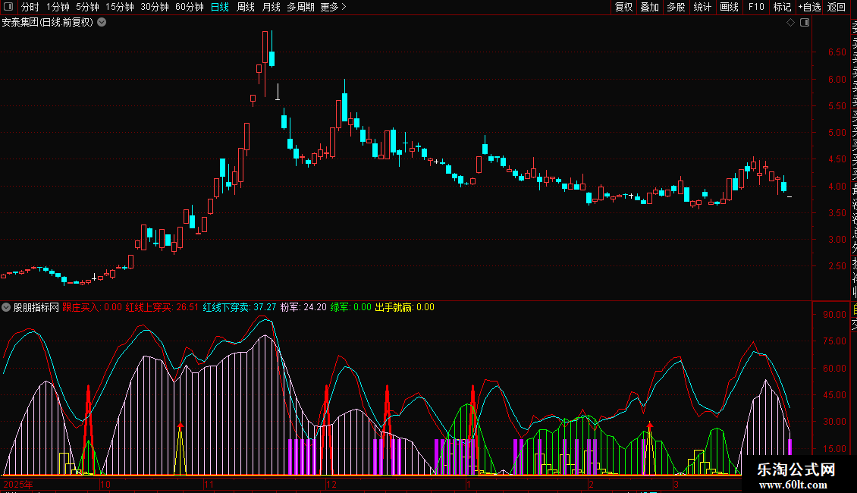Click the 出手就赢: 0.00 value
The width and height of the screenshot is (857, 493).
404,307
